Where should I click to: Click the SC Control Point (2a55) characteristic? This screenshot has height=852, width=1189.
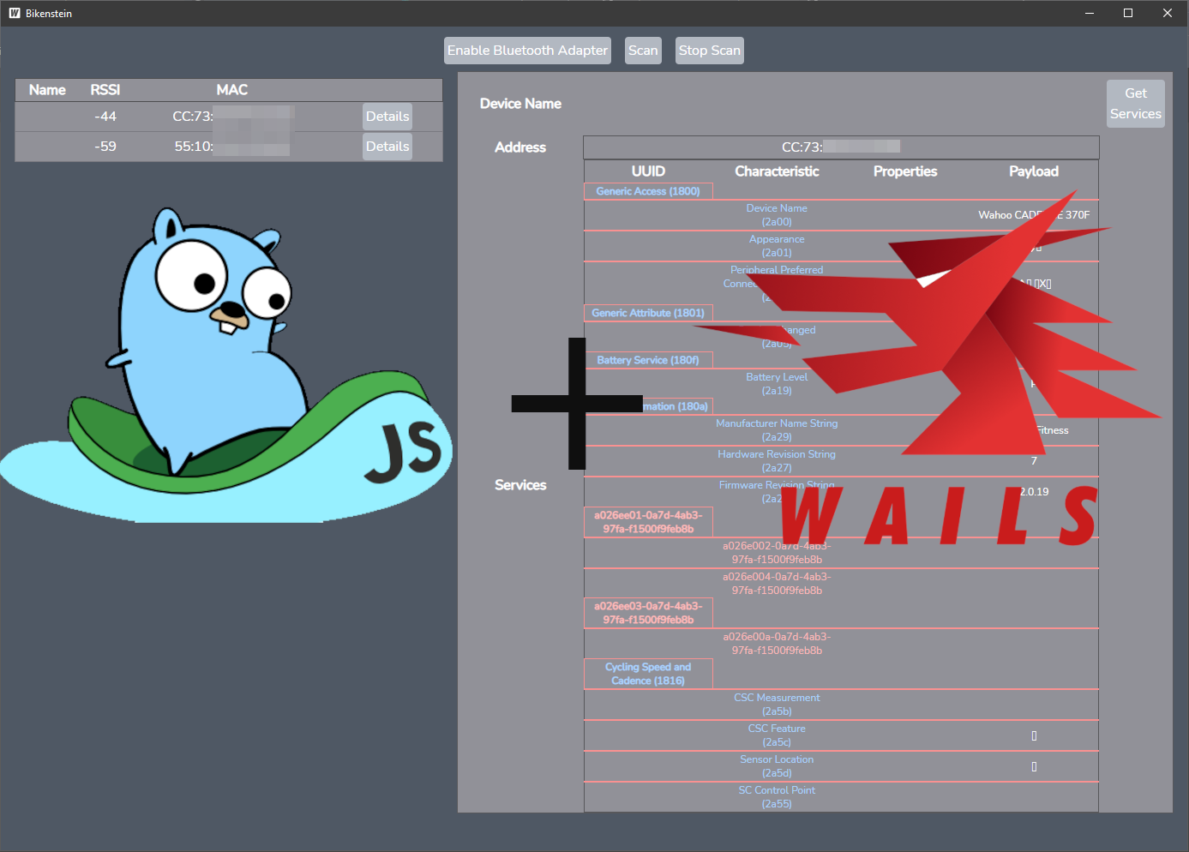pos(777,797)
